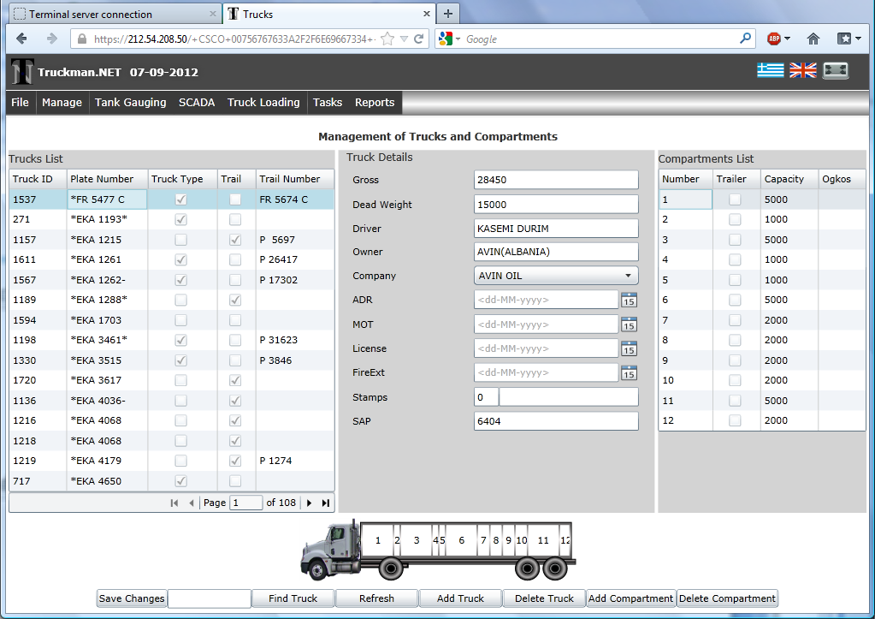Open the Reports menu

pyautogui.click(x=375, y=103)
